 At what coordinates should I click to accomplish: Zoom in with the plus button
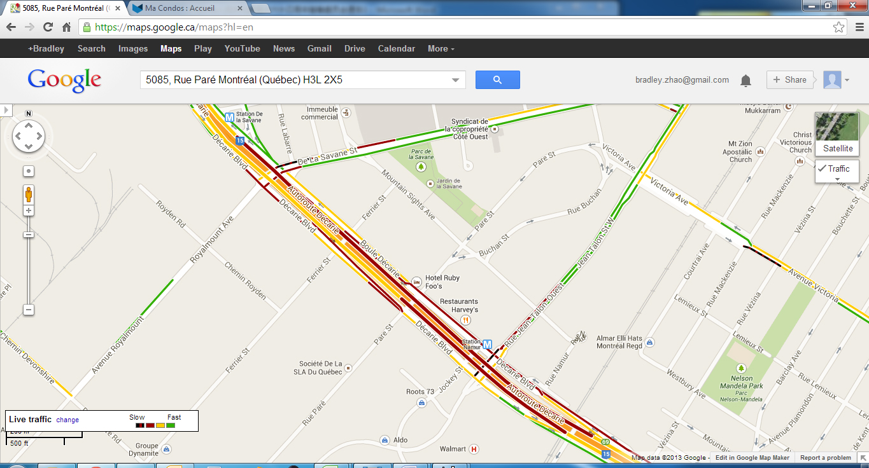29,210
